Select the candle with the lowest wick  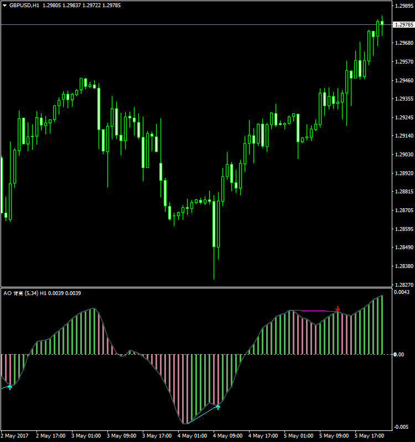tap(214, 232)
